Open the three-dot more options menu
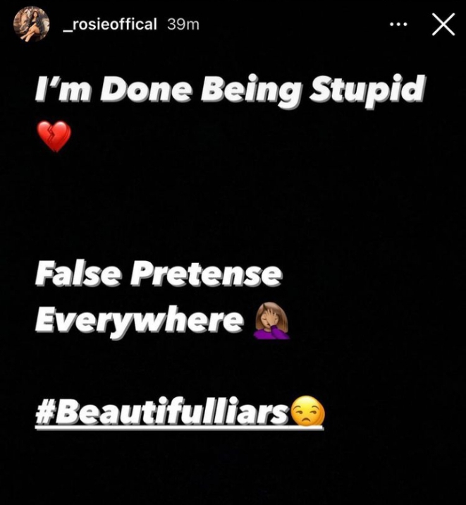Screen dimensions: 466x505 tap(398, 24)
